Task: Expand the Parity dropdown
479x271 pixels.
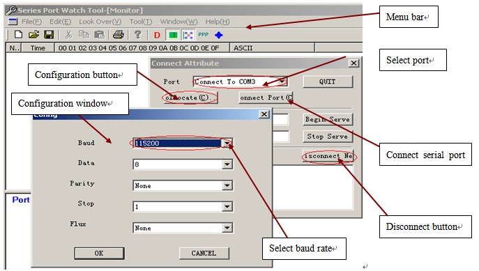Action: tap(227, 185)
